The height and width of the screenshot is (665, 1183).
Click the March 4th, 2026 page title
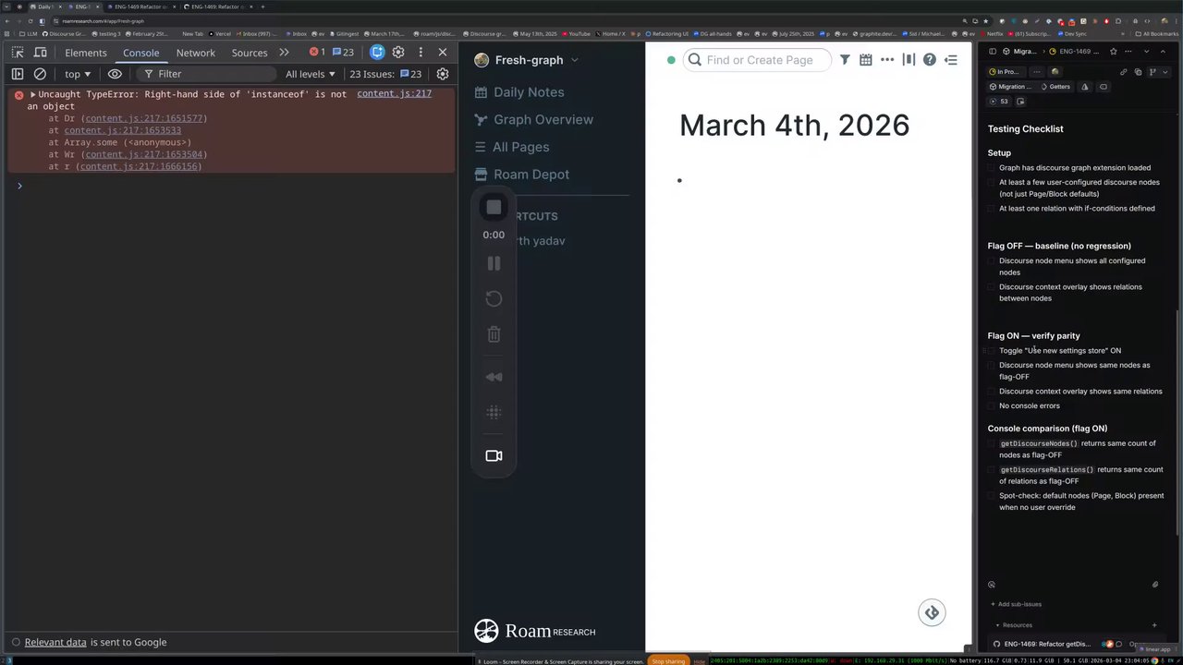point(794,126)
